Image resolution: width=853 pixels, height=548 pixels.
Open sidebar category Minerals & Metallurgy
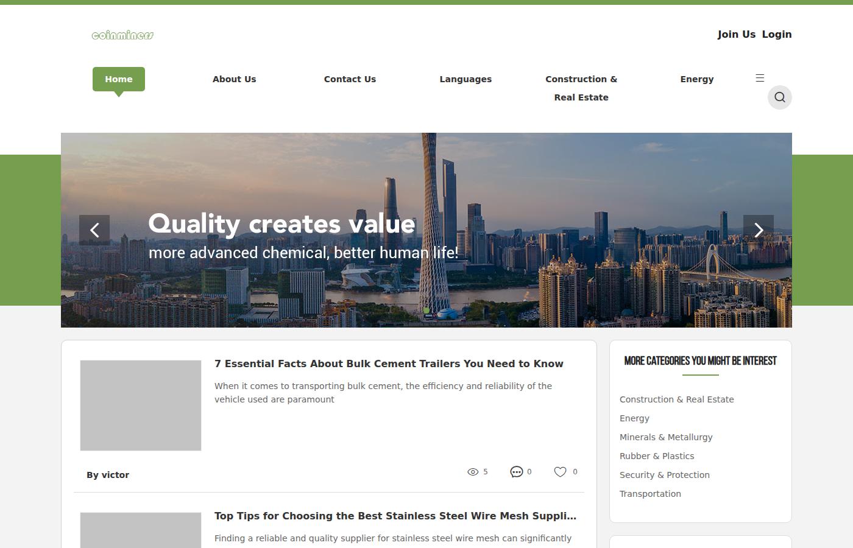click(x=666, y=437)
